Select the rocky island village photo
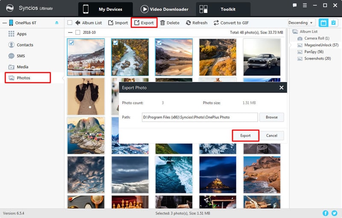342x218 pixels. [86, 135]
